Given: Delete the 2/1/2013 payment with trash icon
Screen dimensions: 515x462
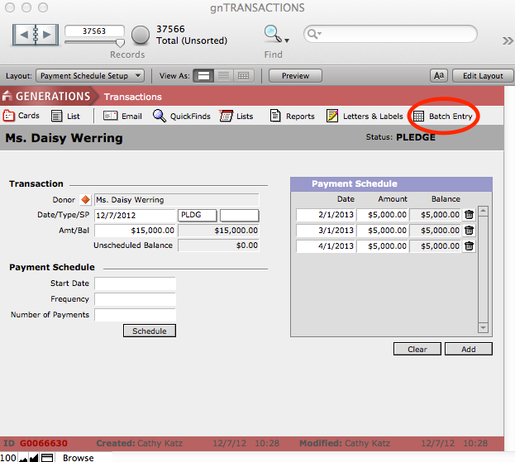Looking at the screenshot, I should pos(470,215).
